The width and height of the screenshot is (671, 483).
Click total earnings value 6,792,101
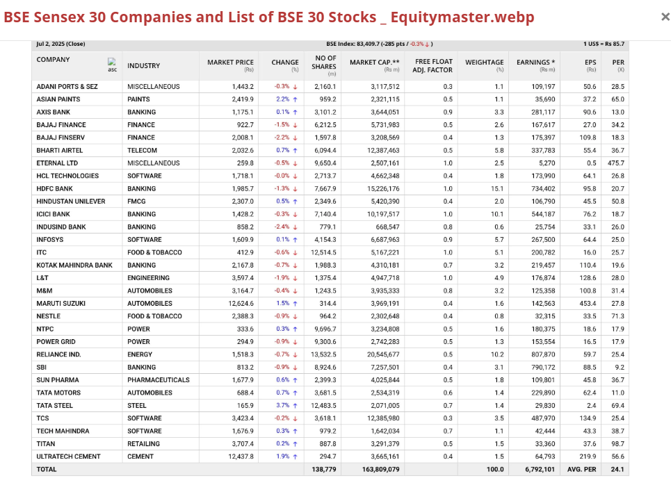pyautogui.click(x=540, y=469)
